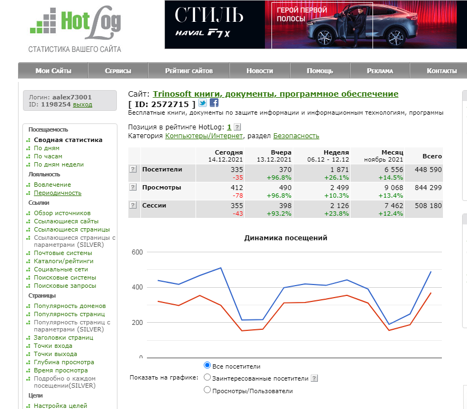Open Популярность страниц report
Viewport: 467px width, 409px height.
(69, 314)
